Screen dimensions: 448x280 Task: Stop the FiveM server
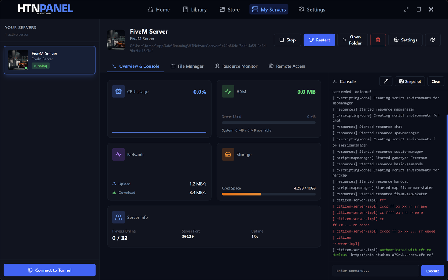click(287, 40)
